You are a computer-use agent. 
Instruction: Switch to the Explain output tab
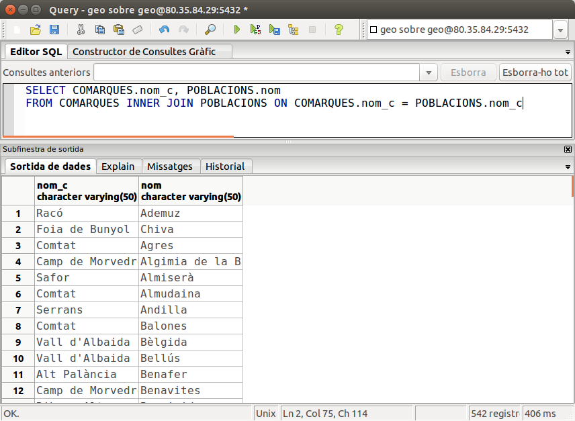tap(118, 167)
